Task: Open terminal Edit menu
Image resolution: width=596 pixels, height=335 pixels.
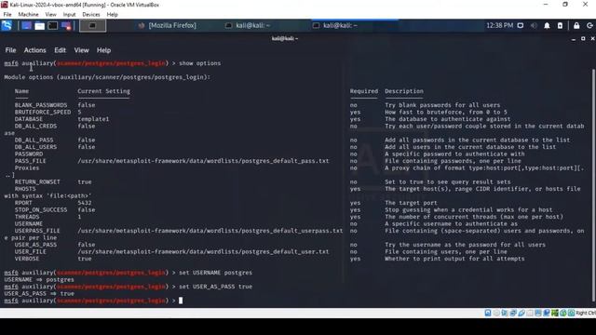Action: (x=60, y=50)
